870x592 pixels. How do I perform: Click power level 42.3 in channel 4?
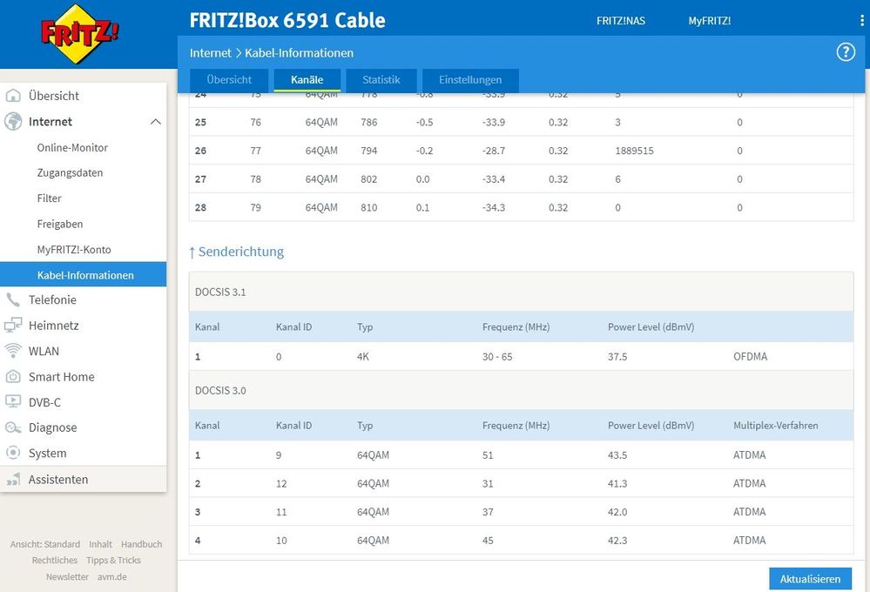(617, 541)
